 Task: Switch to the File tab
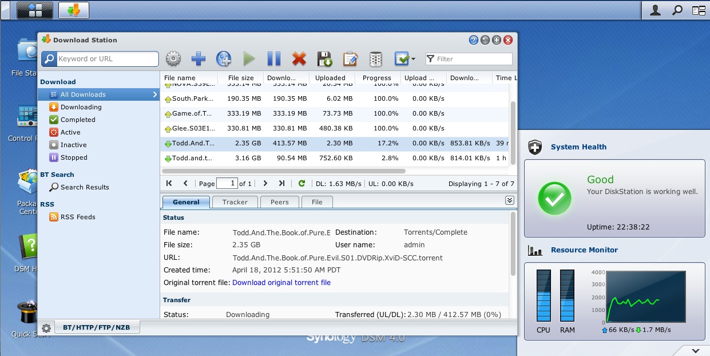[317, 202]
